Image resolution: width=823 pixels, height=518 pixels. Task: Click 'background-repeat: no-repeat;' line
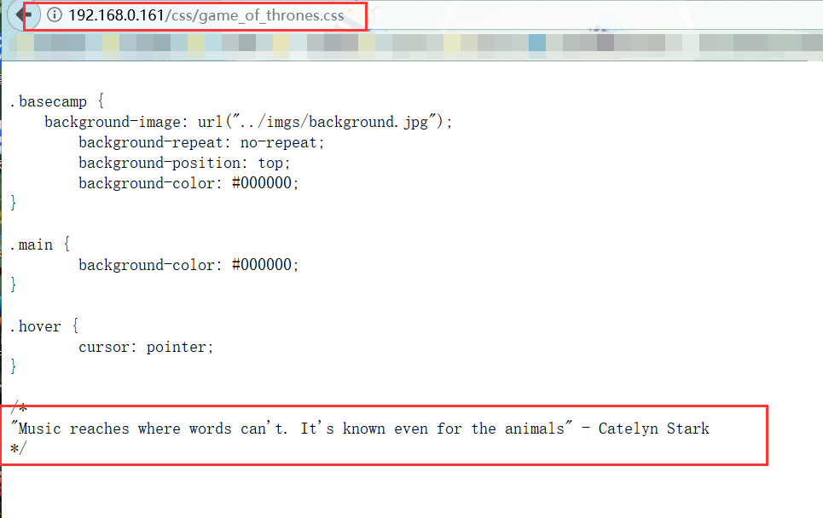(201, 142)
